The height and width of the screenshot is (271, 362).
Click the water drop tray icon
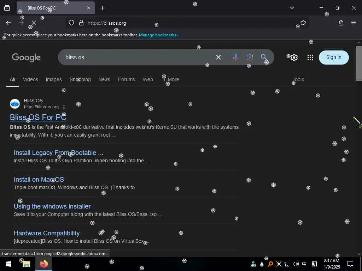pyautogui.click(x=262, y=264)
